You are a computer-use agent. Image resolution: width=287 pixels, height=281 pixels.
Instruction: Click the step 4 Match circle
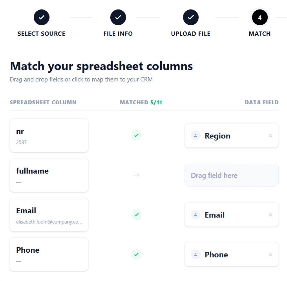[x=259, y=17]
